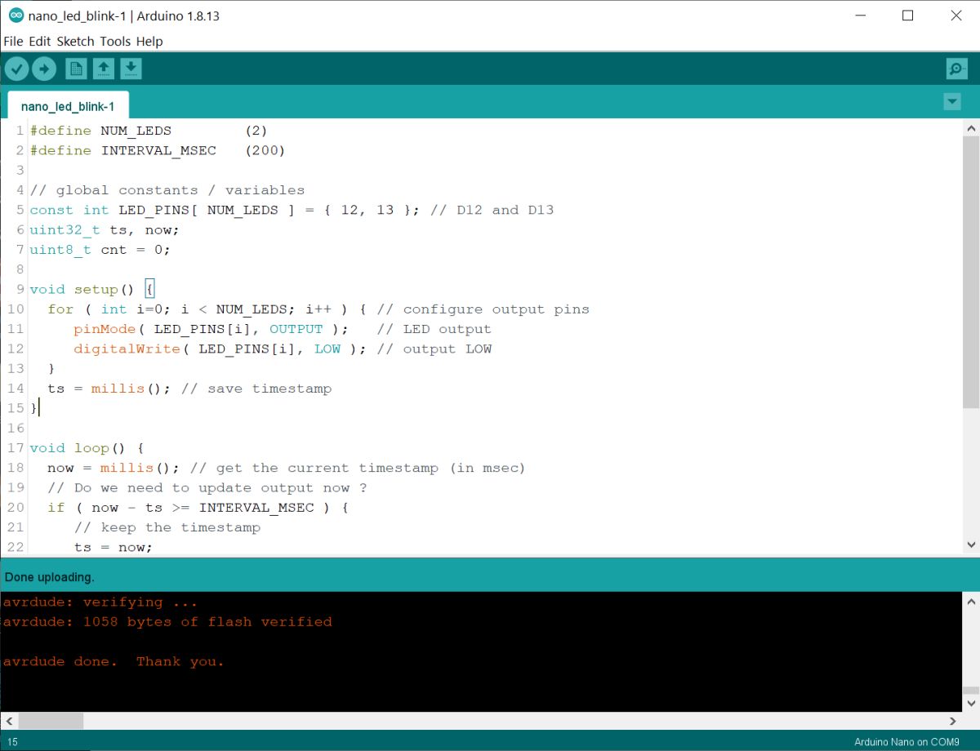Viewport: 980px width, 751px height.
Task: Open the Tools menu
Action: pos(115,41)
